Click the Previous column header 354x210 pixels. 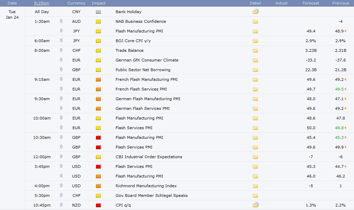pos(341,3)
